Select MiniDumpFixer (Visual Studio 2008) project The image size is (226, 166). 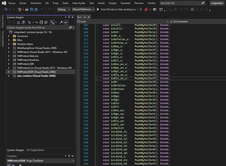click(x=37, y=48)
